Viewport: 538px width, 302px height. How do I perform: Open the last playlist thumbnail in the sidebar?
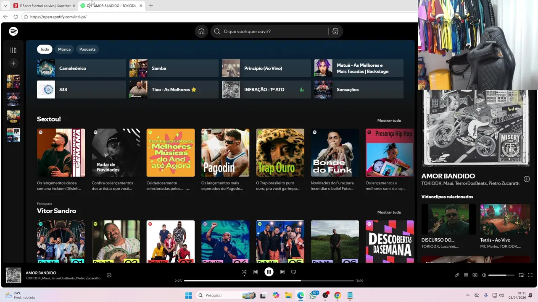coord(13,135)
